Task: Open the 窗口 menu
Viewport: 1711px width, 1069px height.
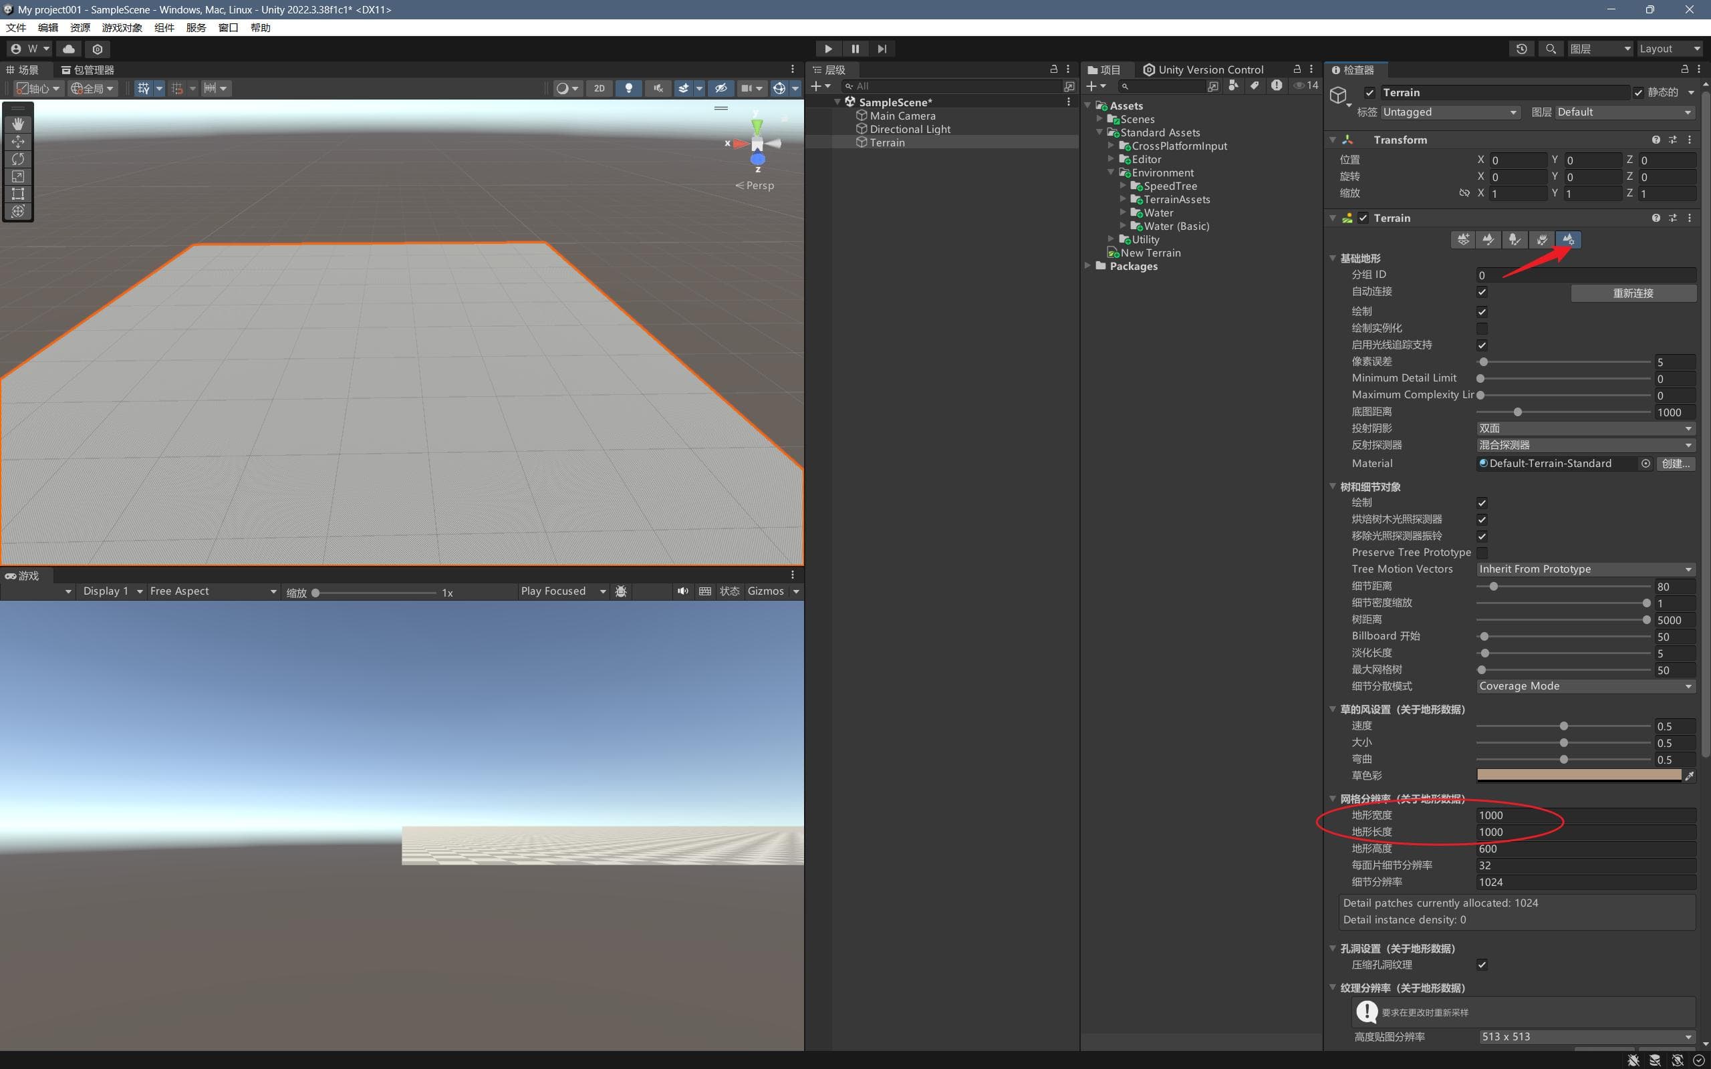Action: [228, 27]
